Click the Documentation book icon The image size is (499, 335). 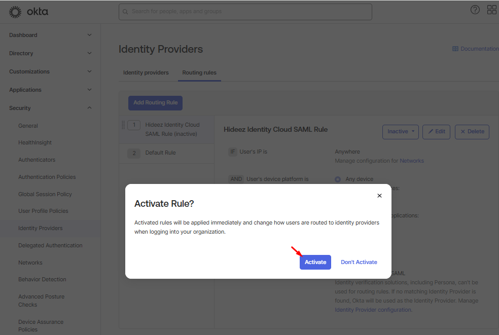tap(455, 49)
